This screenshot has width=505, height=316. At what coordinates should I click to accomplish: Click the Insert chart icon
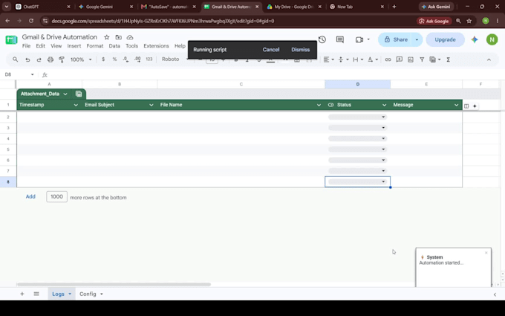pos(411,59)
